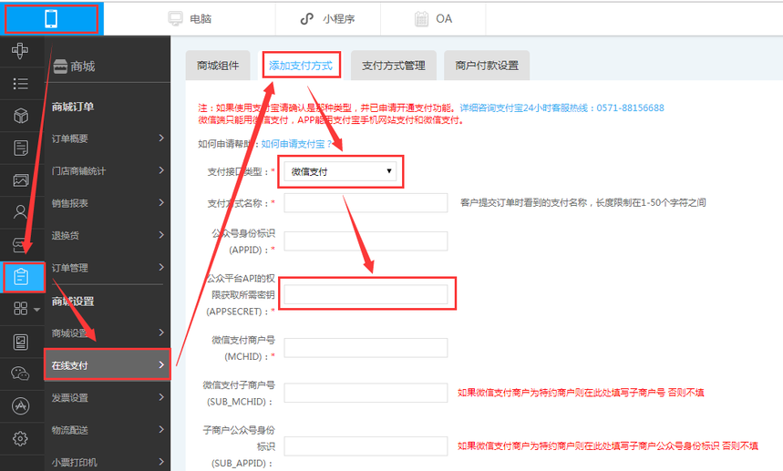This screenshot has width=783, height=471.
Task: Focus the MCHID merchant number field
Action: click(x=366, y=348)
